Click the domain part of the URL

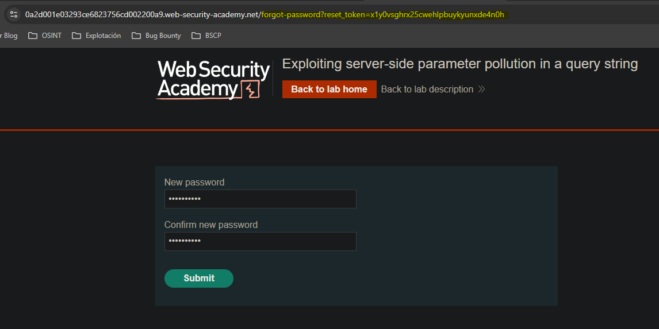(141, 14)
